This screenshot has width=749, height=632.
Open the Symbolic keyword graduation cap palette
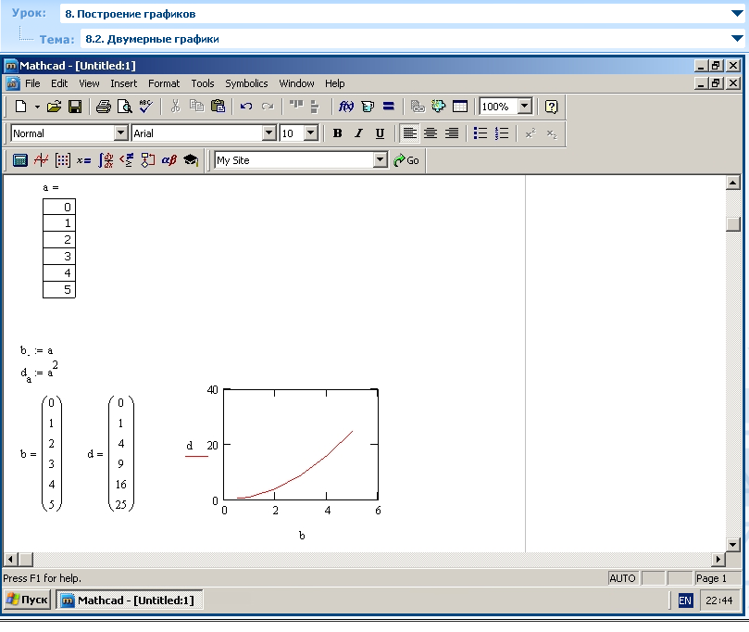[x=191, y=160]
